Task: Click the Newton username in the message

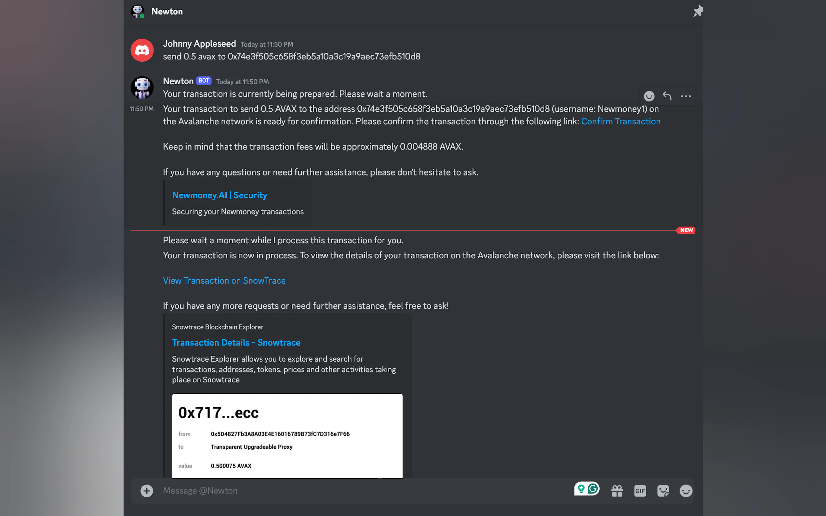Action: pos(178,81)
